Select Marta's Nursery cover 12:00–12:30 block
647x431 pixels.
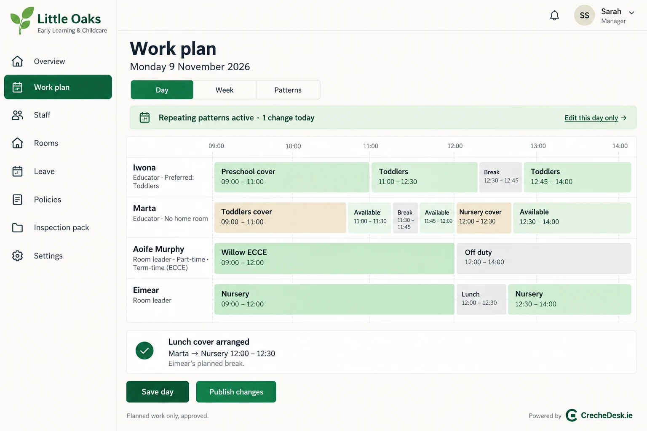(484, 218)
